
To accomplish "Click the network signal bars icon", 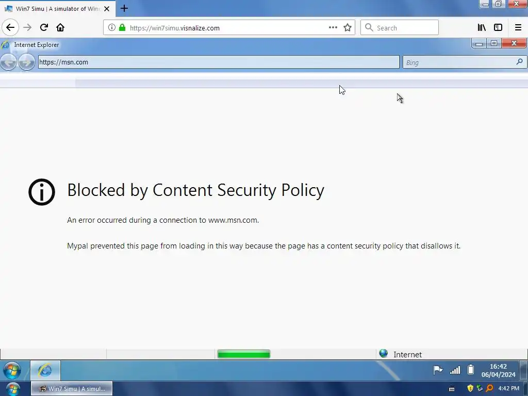I will (455, 370).
